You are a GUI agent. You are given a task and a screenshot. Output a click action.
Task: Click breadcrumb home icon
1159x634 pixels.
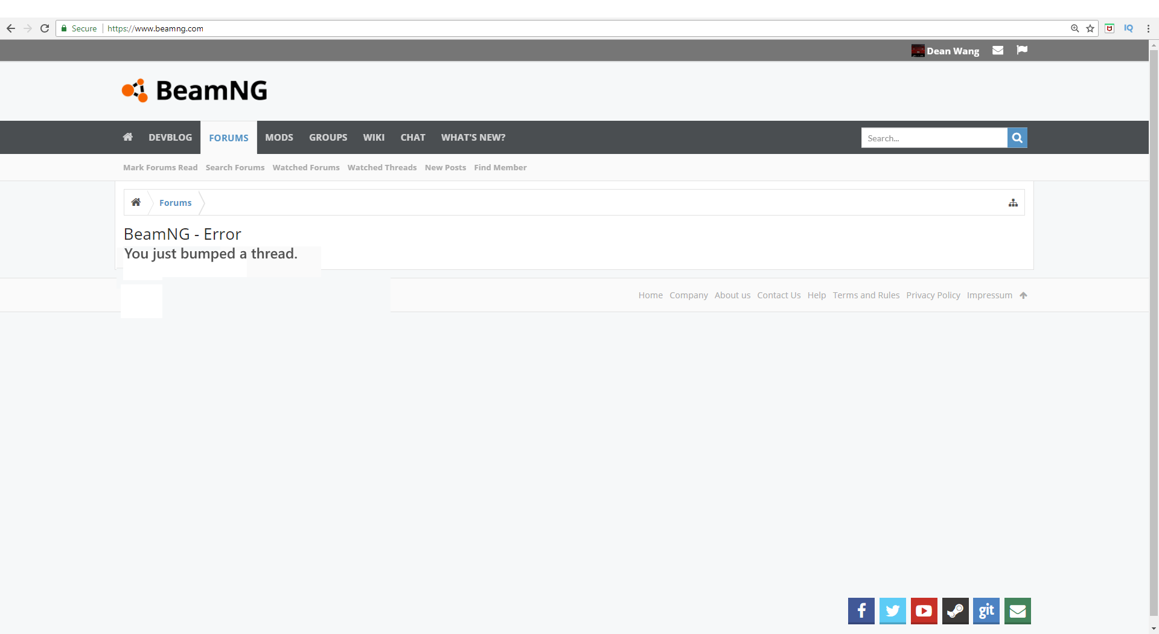pos(136,202)
